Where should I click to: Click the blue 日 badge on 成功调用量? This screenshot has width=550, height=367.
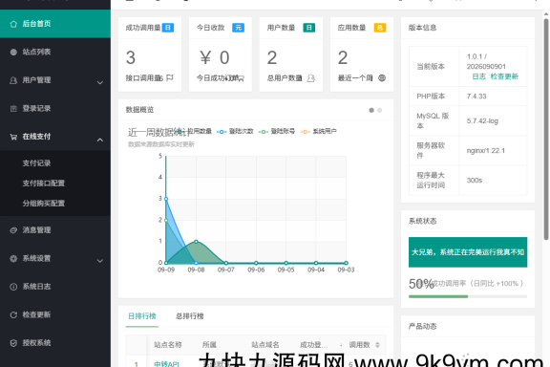[168, 28]
